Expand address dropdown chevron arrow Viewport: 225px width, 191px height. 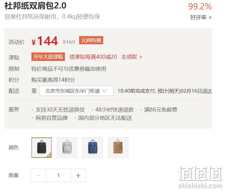point(104,90)
